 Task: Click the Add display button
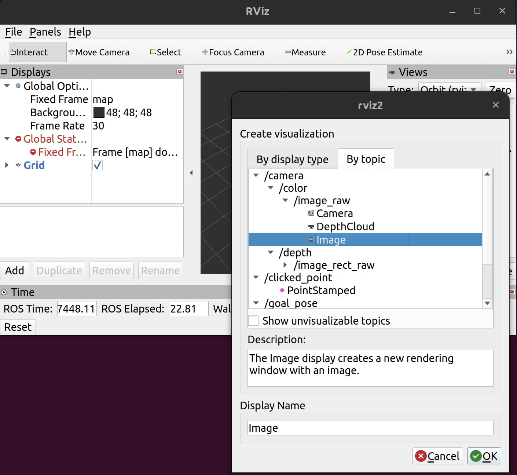click(x=15, y=270)
